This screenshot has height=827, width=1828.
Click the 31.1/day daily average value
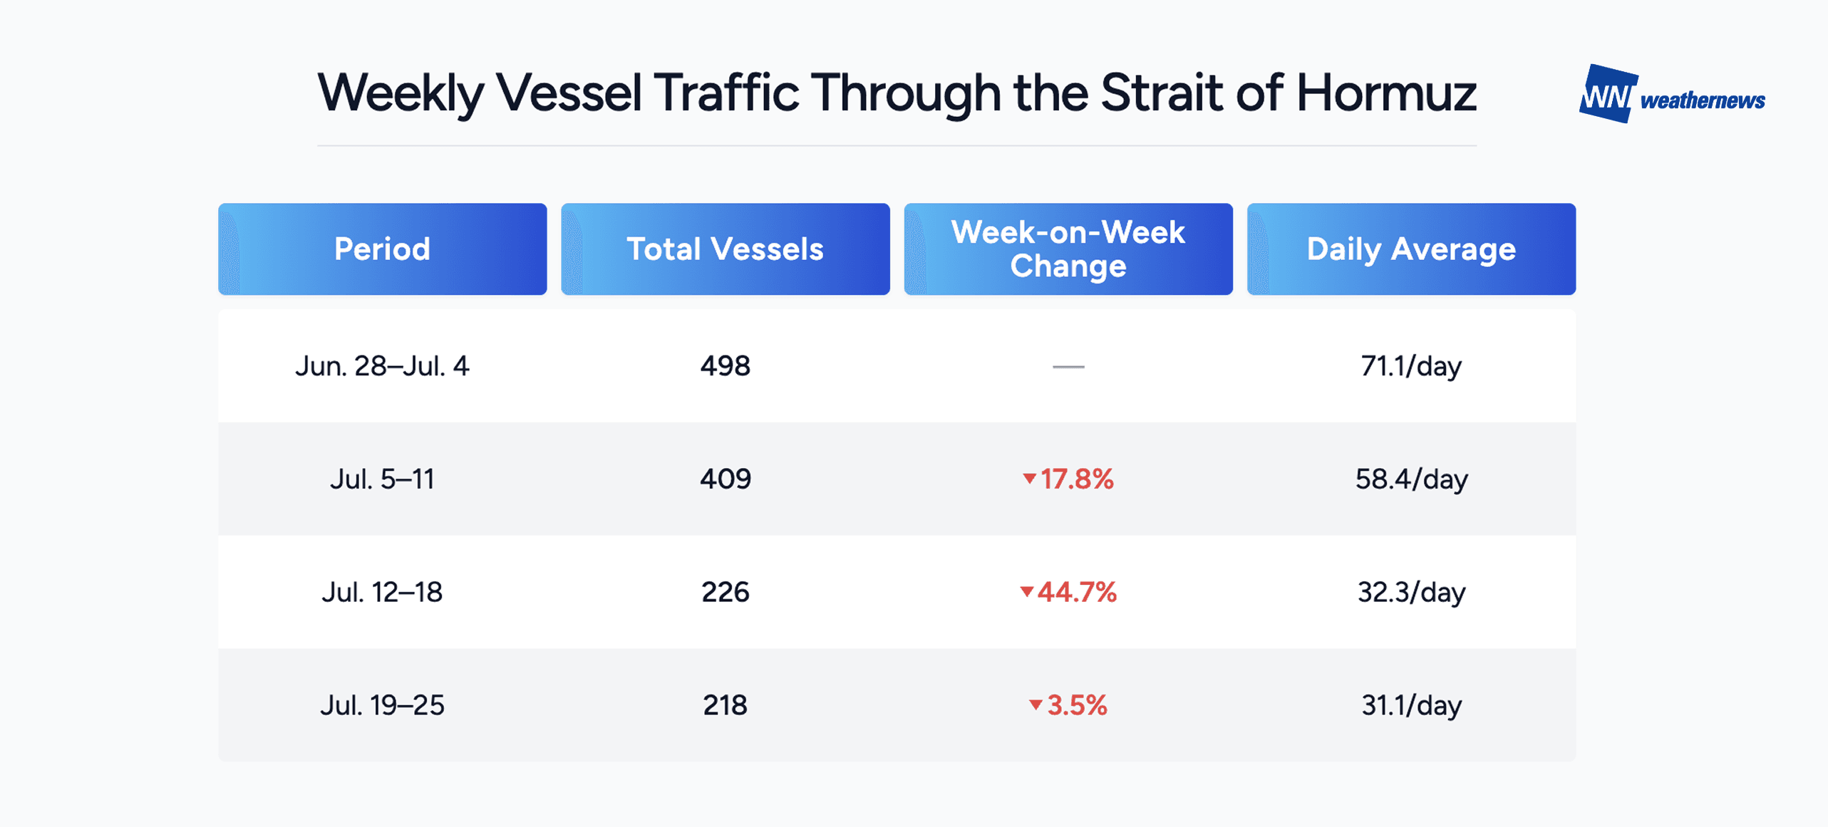pos(1411,705)
